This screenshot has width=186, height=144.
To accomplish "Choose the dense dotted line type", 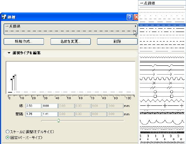I will tap(162, 12).
